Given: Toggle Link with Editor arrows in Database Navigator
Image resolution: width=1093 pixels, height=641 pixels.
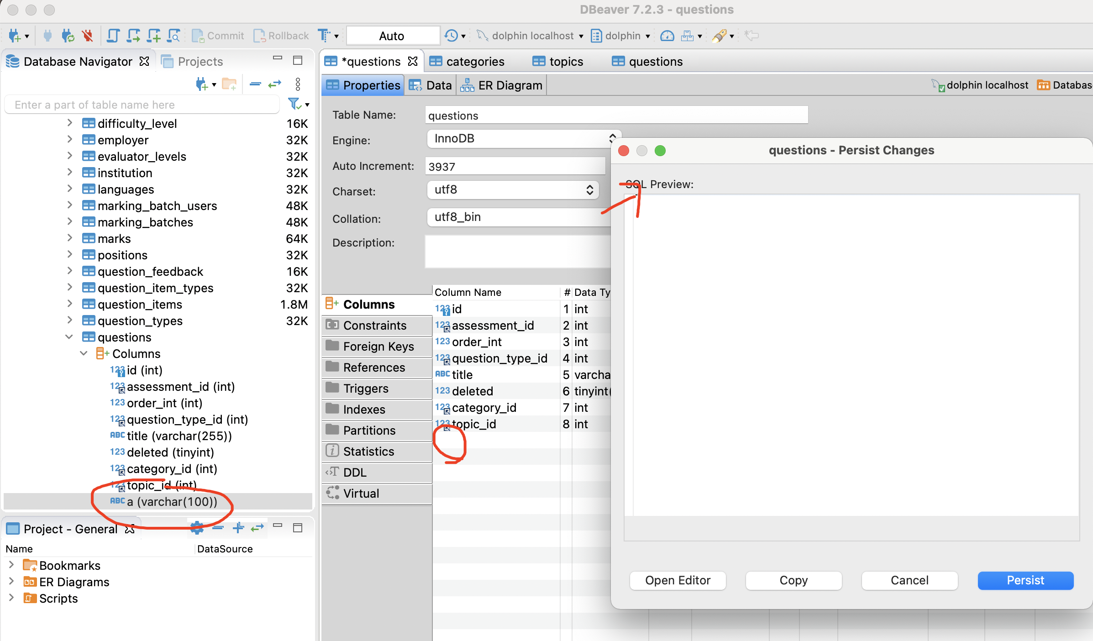Looking at the screenshot, I should pyautogui.click(x=274, y=84).
